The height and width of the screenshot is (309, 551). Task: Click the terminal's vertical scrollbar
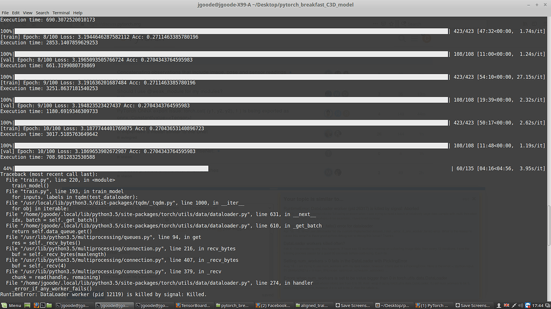click(x=548, y=215)
